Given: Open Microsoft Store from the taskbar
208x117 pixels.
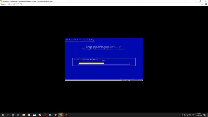Looking at the screenshot, I should point(29,115).
